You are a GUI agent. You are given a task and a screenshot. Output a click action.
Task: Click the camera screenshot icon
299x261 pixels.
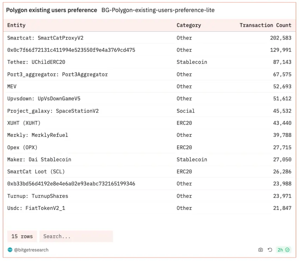(x=261, y=250)
